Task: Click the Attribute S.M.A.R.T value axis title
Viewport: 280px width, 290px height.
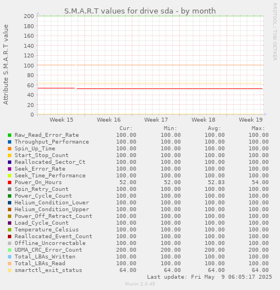Action: (6, 65)
